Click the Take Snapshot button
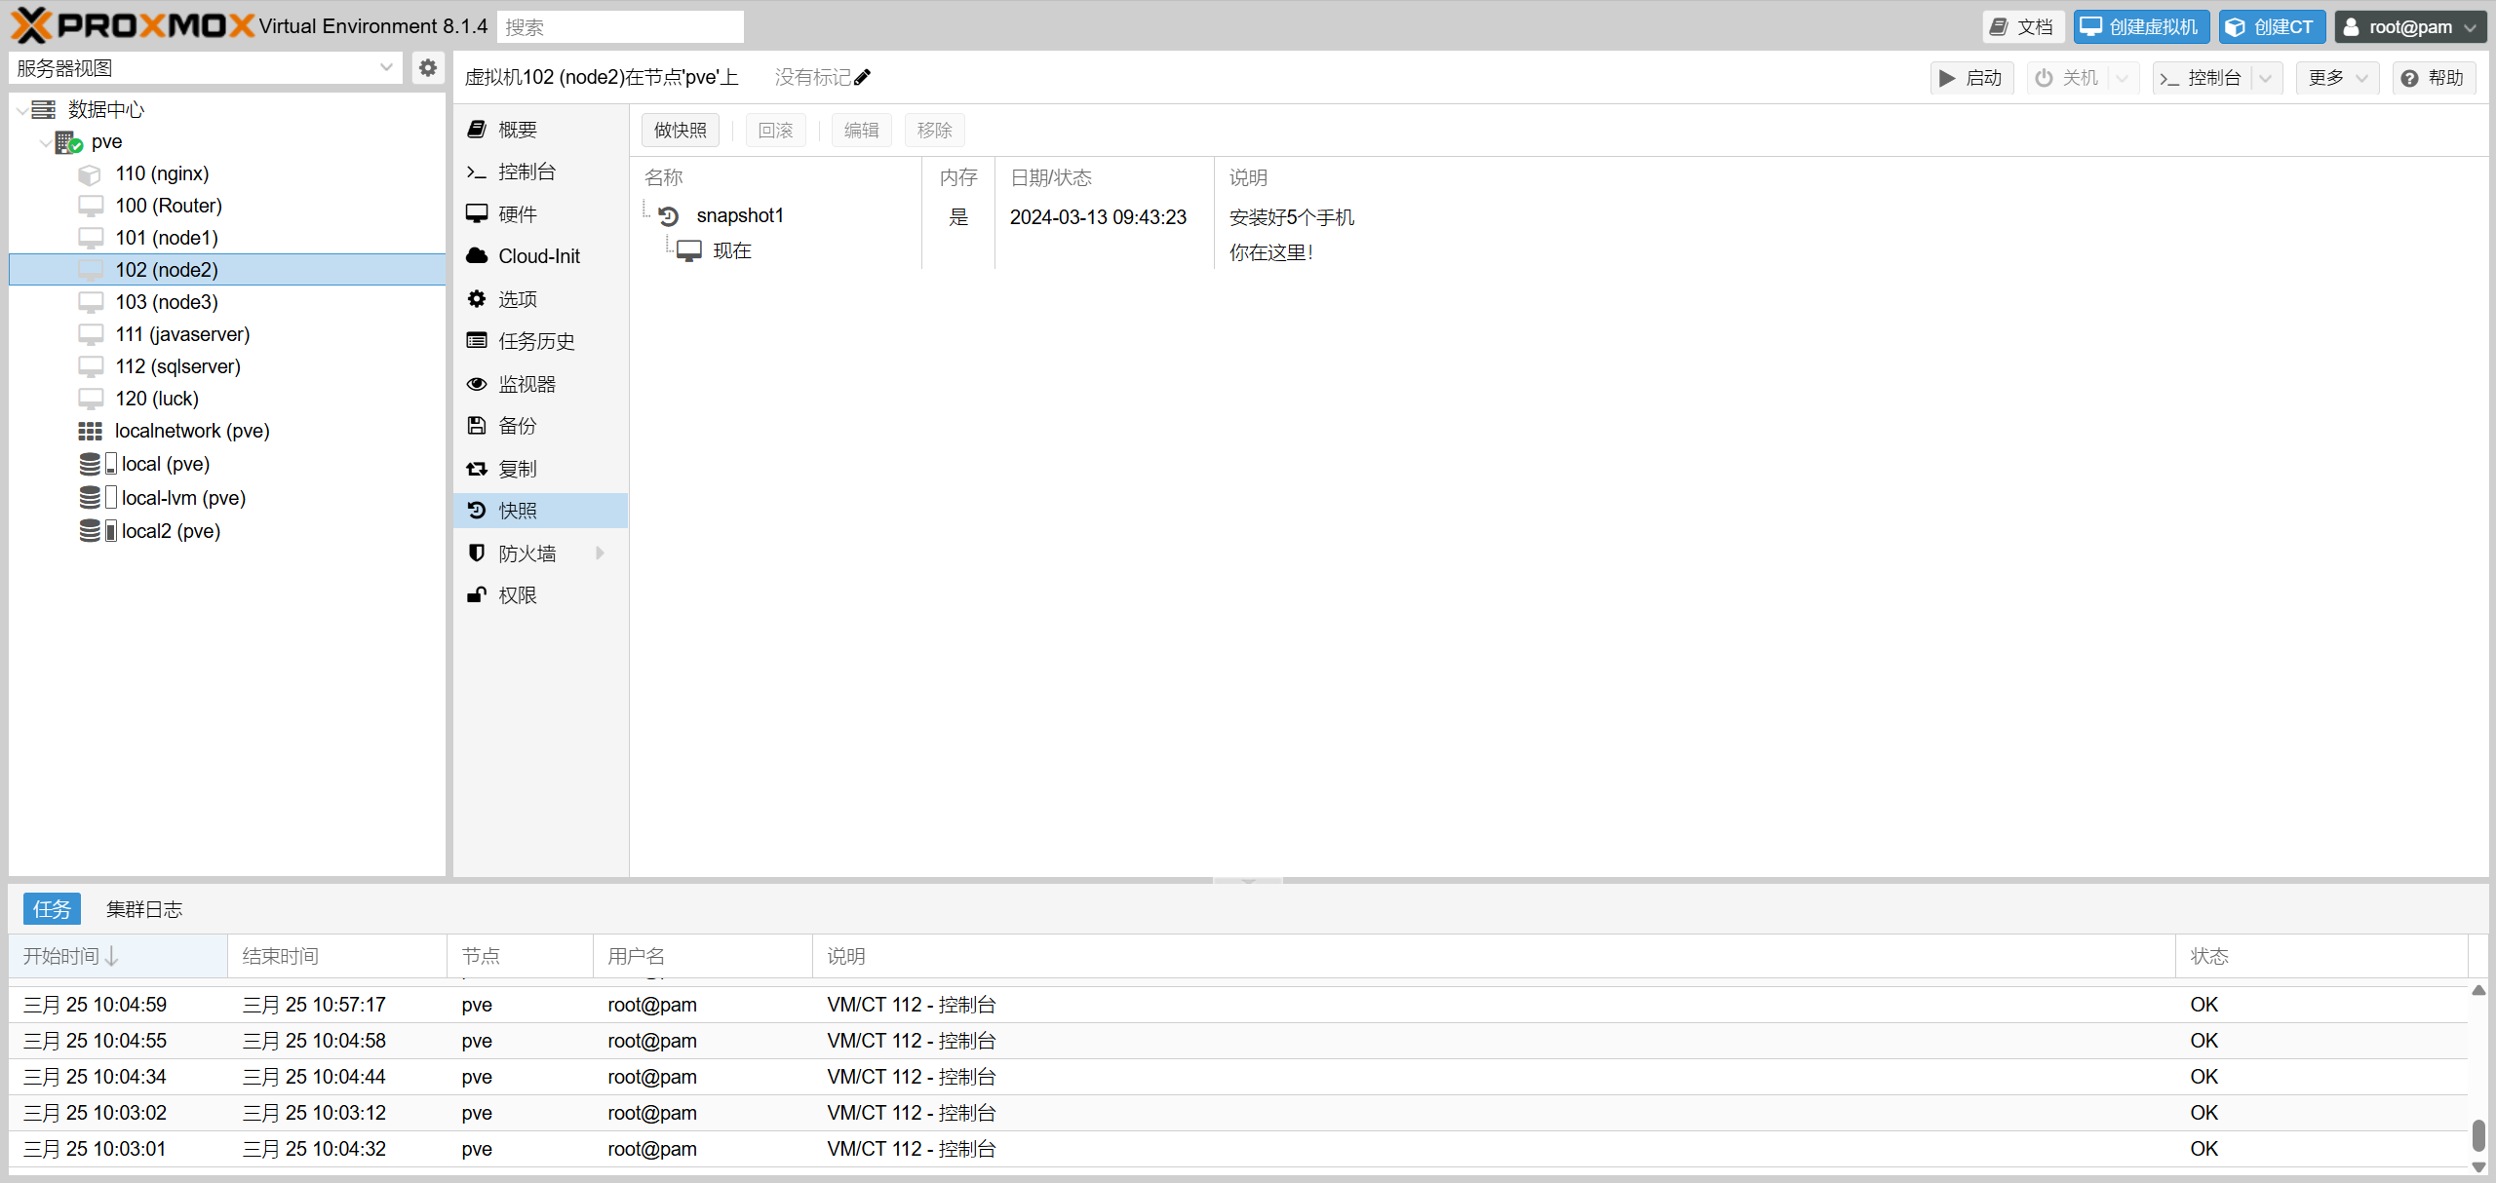This screenshot has height=1183, width=2496. pos(681,130)
